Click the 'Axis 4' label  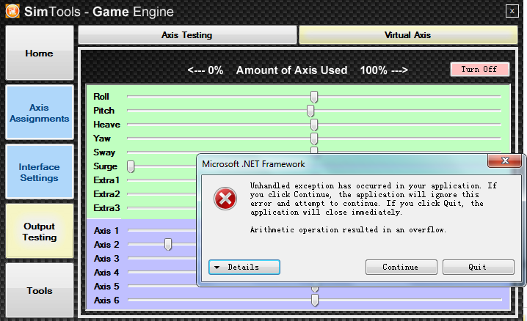pyautogui.click(x=106, y=273)
